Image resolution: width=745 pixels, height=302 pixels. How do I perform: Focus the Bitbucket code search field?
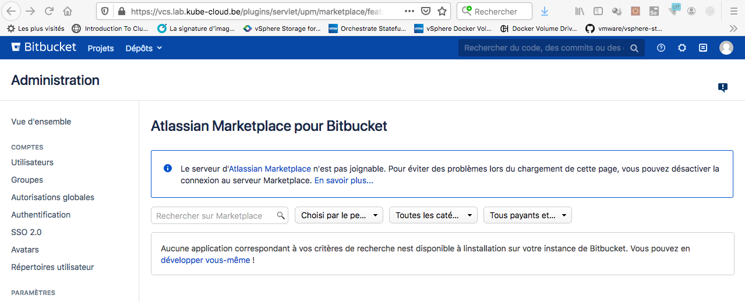552,48
